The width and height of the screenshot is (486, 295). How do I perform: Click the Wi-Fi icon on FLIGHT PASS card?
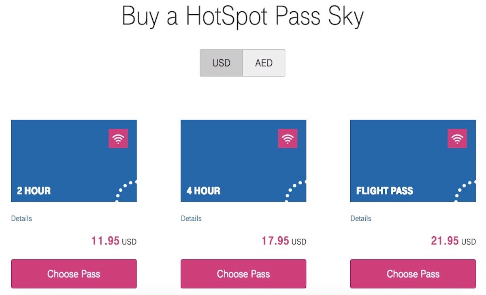point(457,139)
